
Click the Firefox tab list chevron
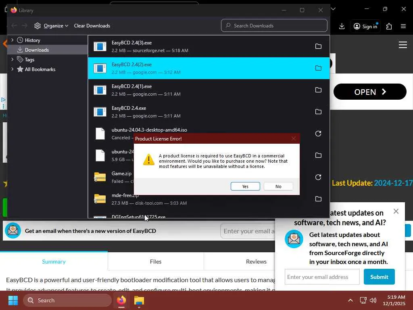pyautogui.click(x=333, y=9)
